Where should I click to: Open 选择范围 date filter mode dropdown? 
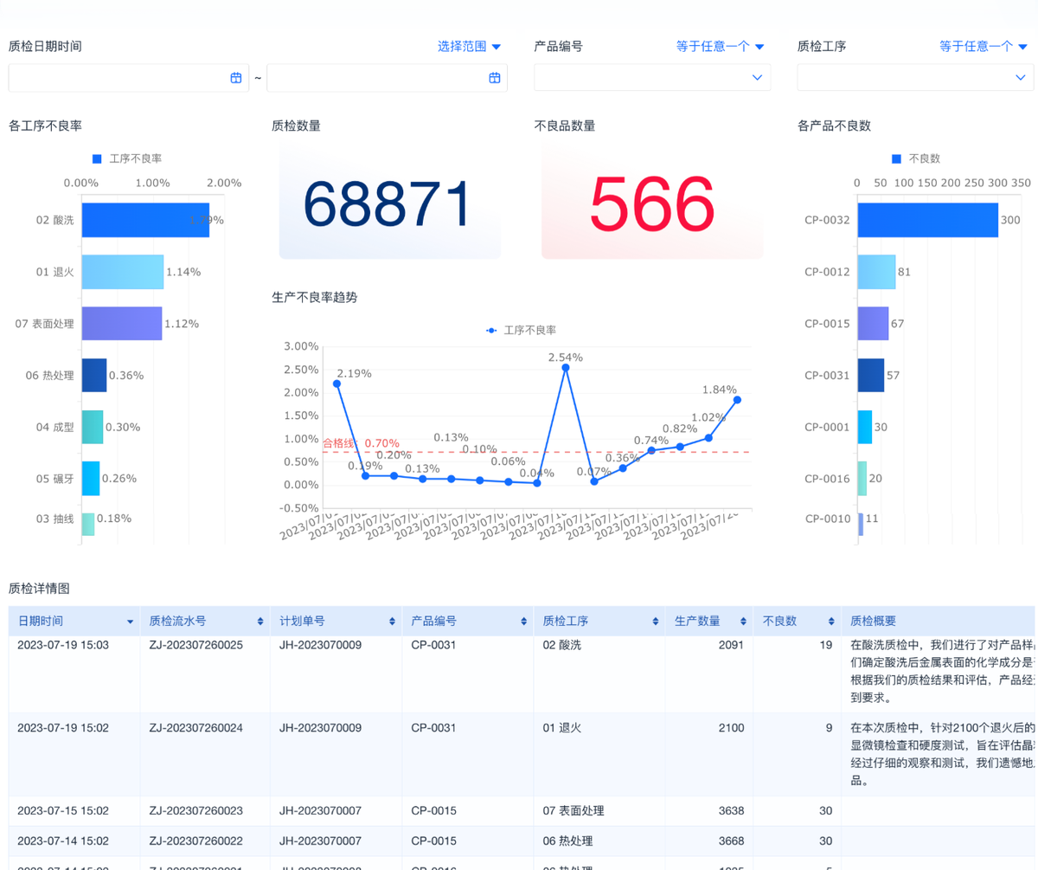pyautogui.click(x=469, y=47)
